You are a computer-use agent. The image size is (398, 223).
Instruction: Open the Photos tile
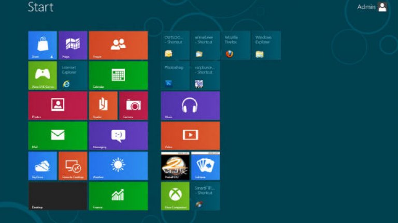pos(58,105)
